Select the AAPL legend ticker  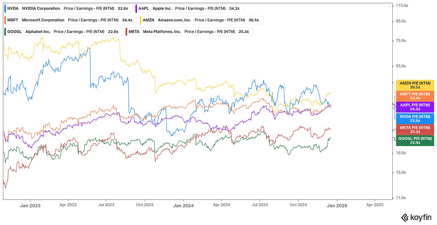tap(144, 8)
